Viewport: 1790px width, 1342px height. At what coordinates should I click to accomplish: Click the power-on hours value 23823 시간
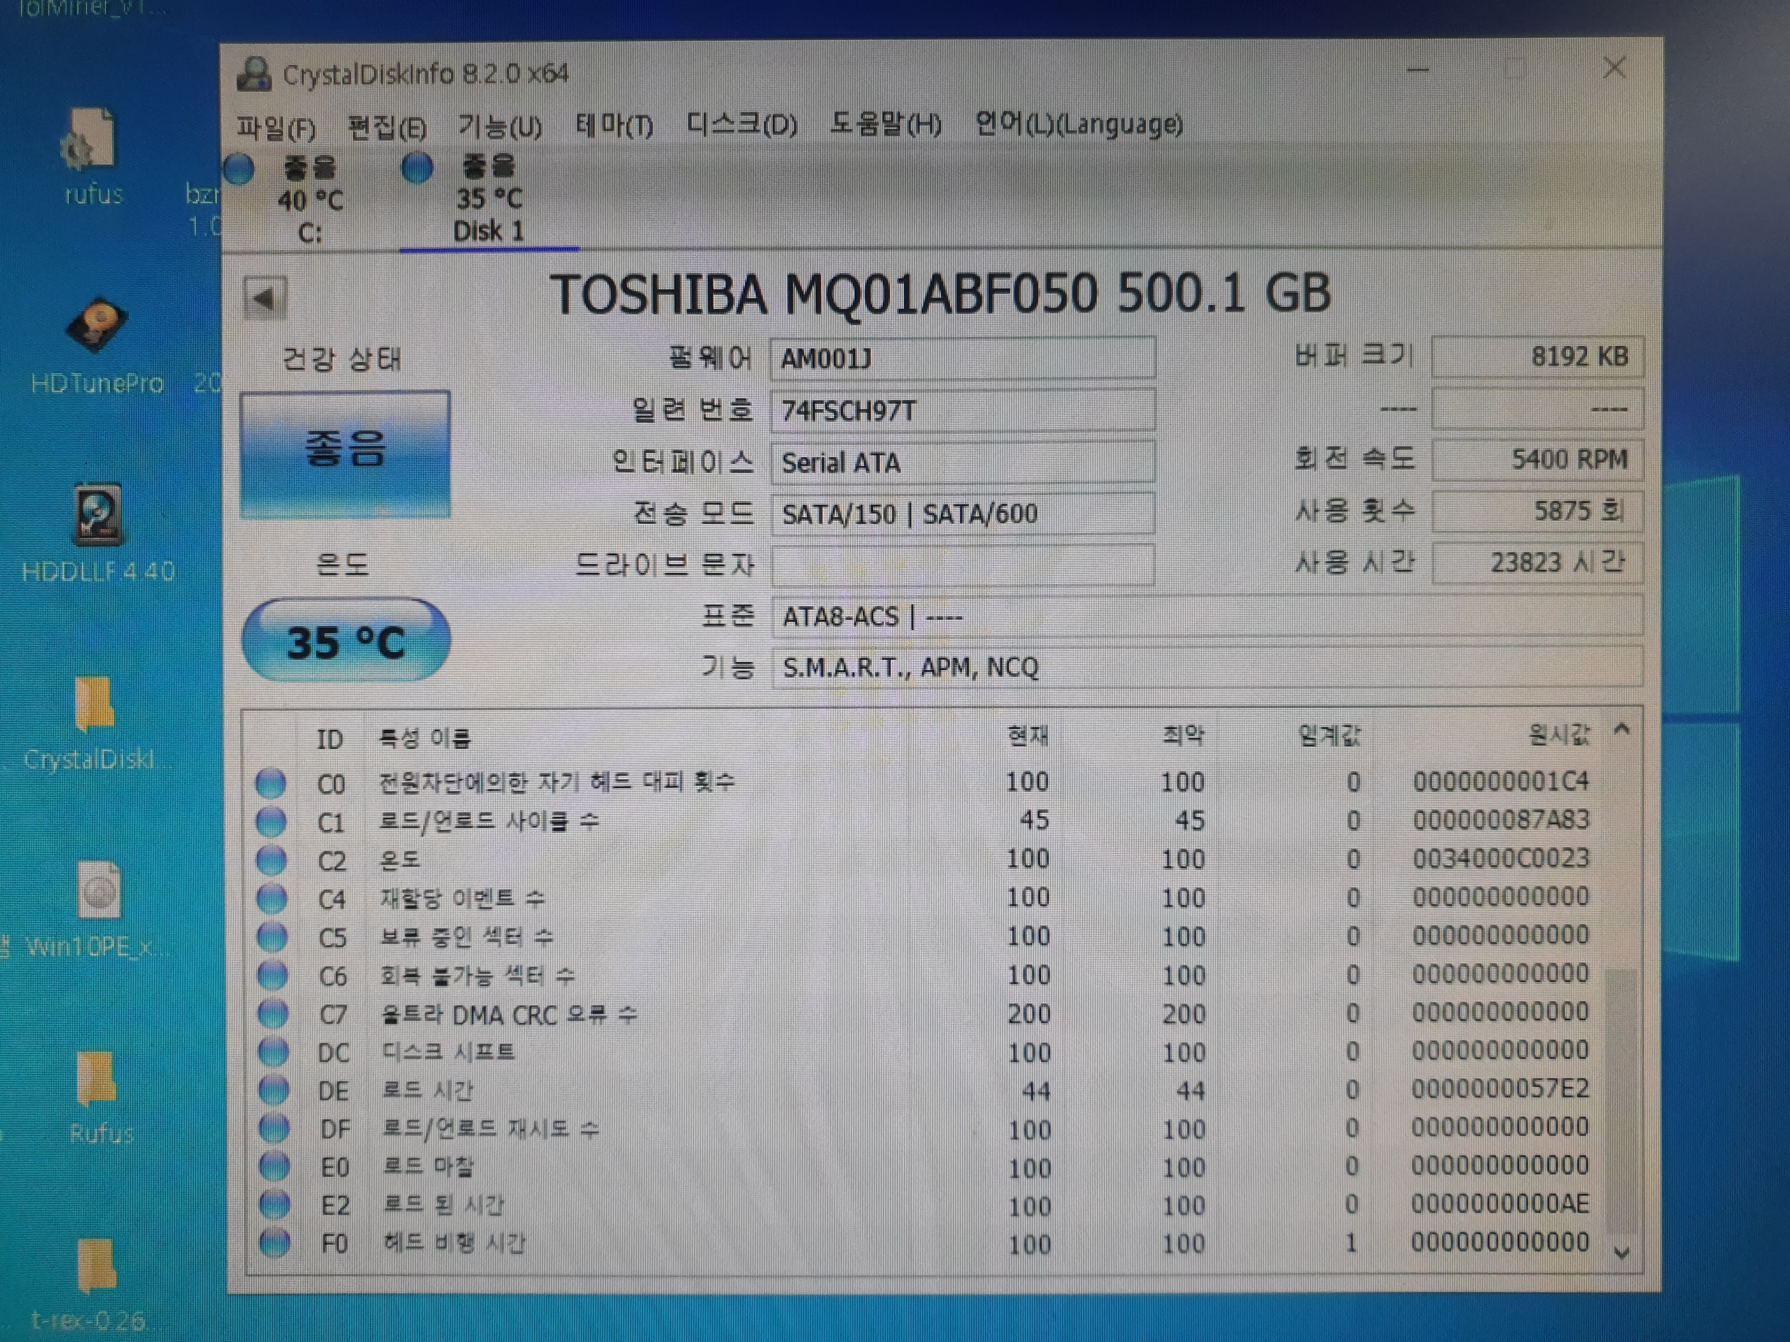coord(1537,562)
